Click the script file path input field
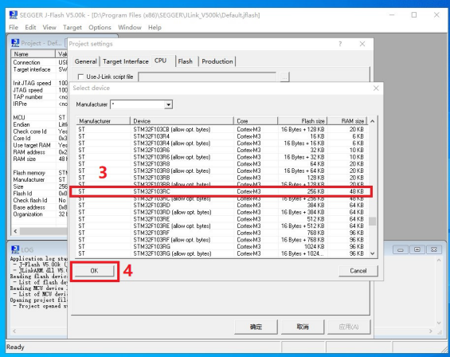Image resolution: width=450 pixels, height=357 pixels. (x=207, y=76)
